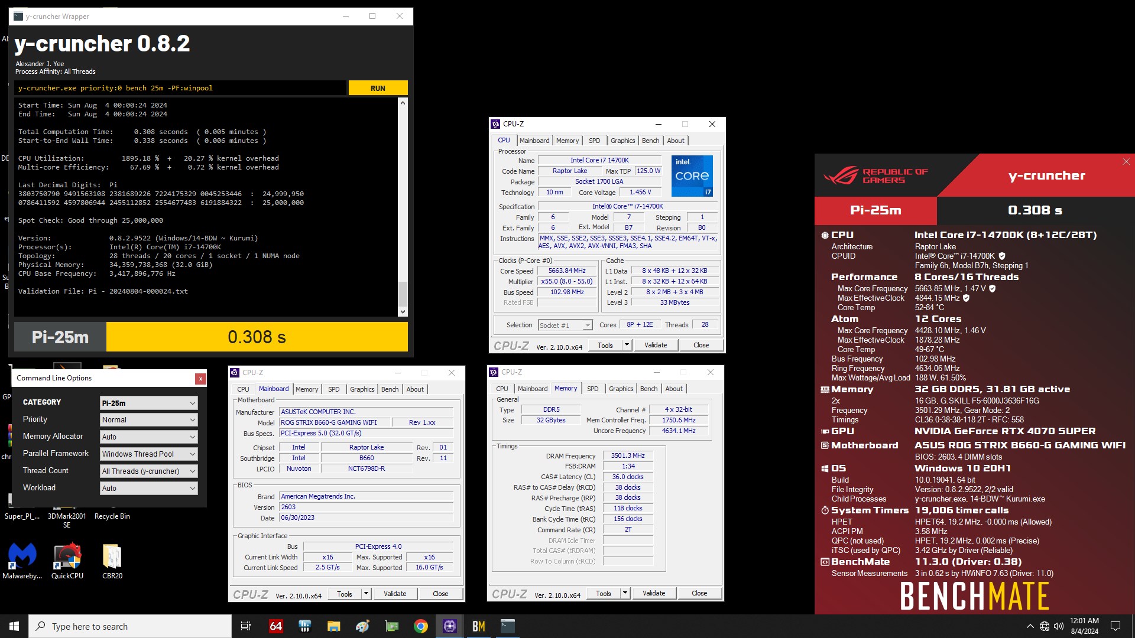Open File Explorer from the taskbar
The height and width of the screenshot is (638, 1135).
[x=333, y=626]
